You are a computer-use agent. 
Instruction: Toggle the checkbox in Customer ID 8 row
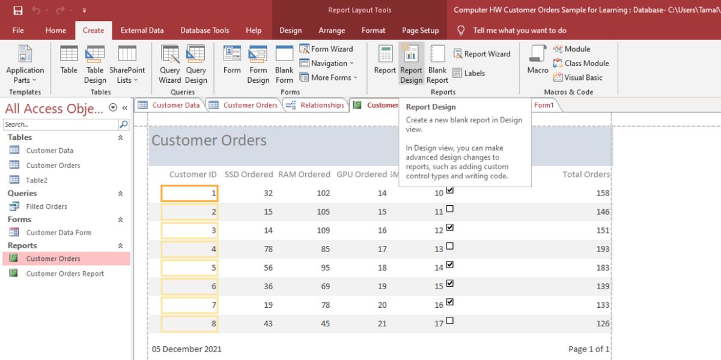click(450, 321)
